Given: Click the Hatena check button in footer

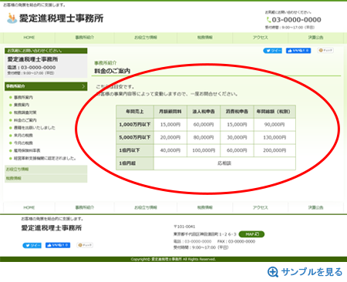Looking at the screenshot, I should [85, 245].
